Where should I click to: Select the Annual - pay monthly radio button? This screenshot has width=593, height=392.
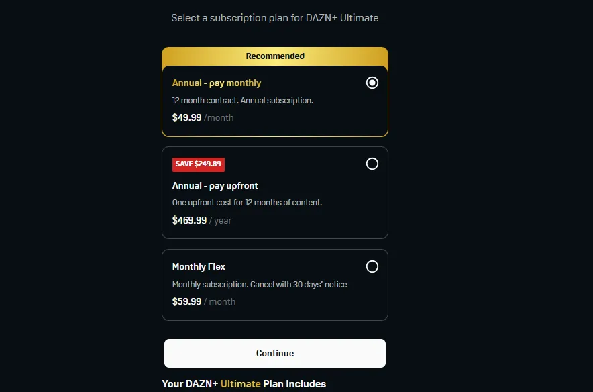click(x=372, y=83)
